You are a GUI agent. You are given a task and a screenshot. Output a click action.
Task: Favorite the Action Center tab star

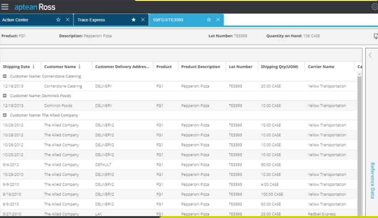[58, 20]
